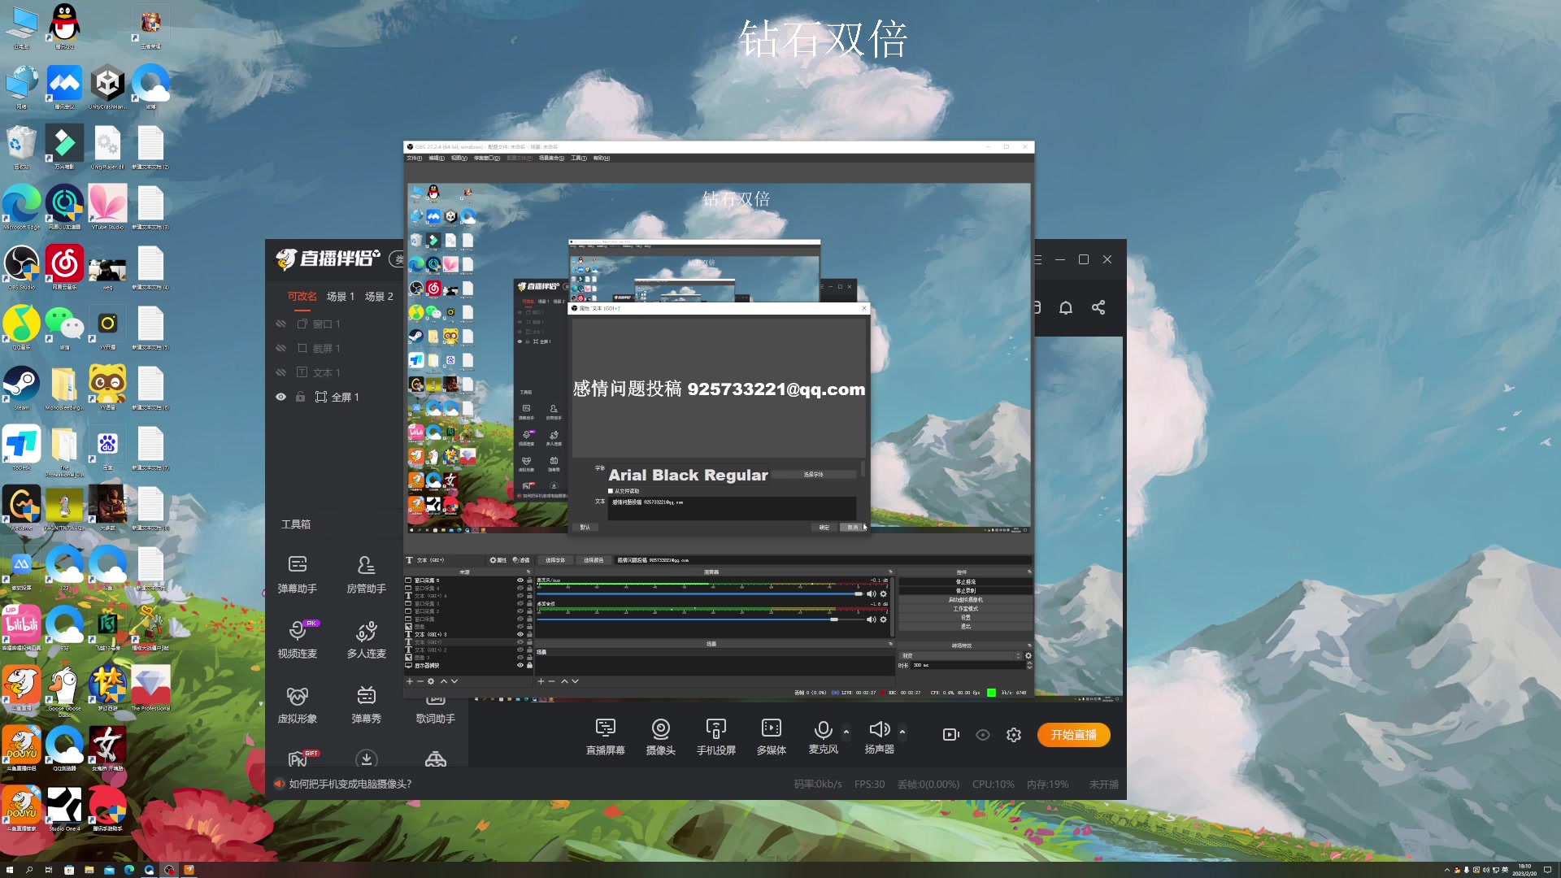The image size is (1561, 878).
Task: Click 开始直播 button to start streaming
Action: 1073,734
